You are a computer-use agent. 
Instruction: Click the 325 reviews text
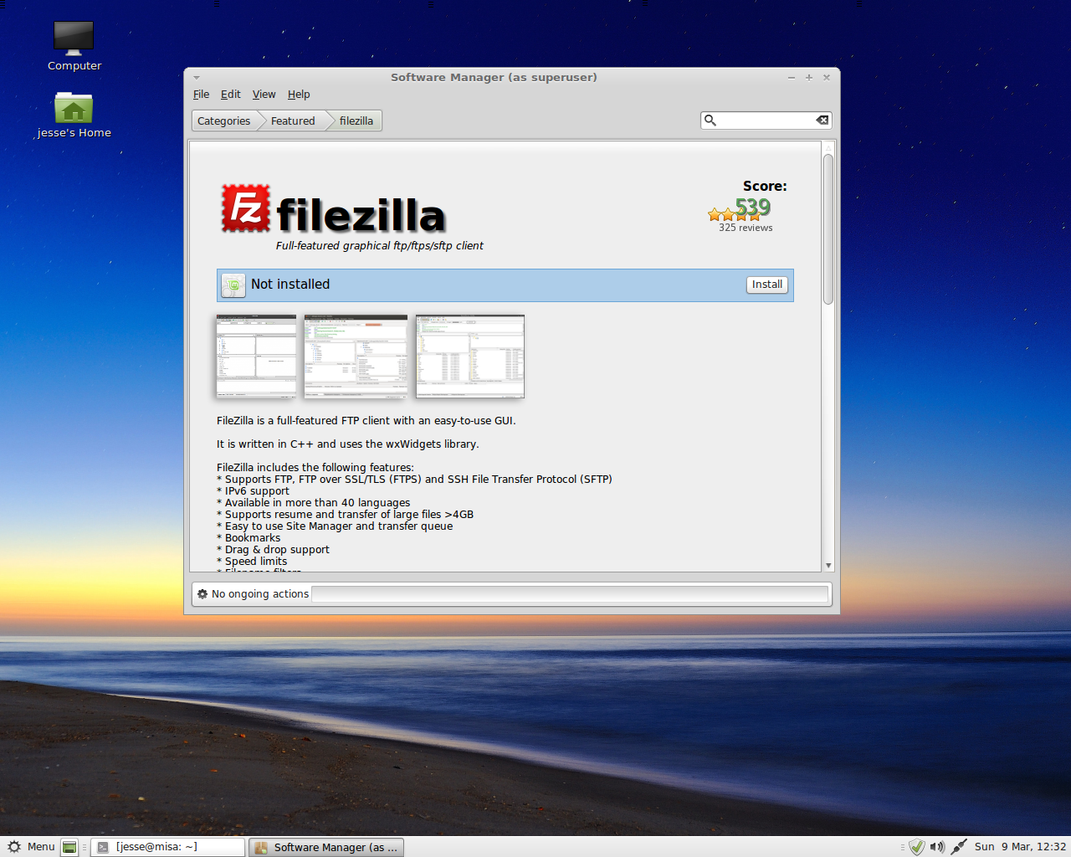(x=746, y=228)
